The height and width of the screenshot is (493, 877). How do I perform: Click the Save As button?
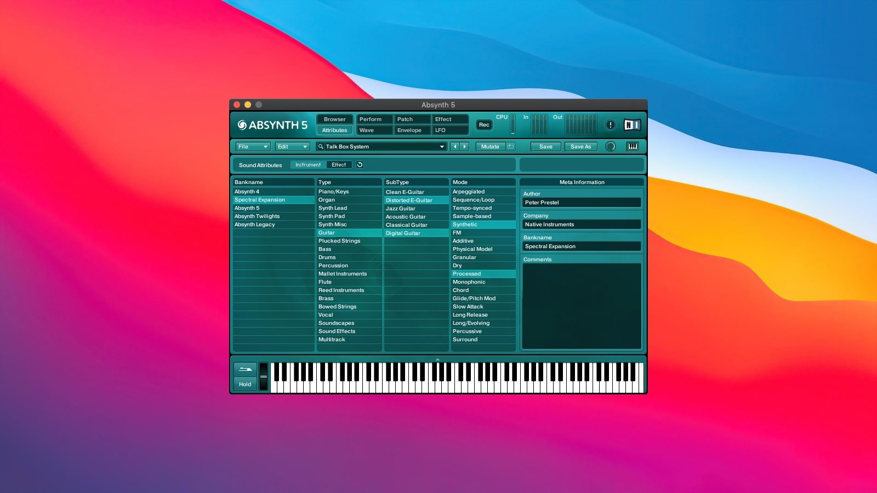[580, 146]
